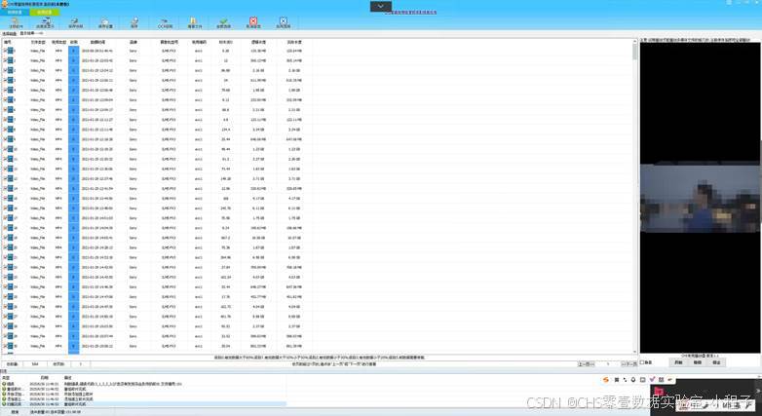The image size is (762, 416).
Task: Sort by the capture-time column header
Action: (97, 42)
